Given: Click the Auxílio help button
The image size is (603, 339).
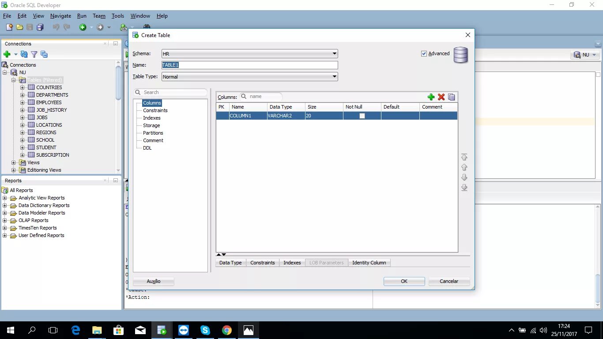Looking at the screenshot, I should click(154, 281).
